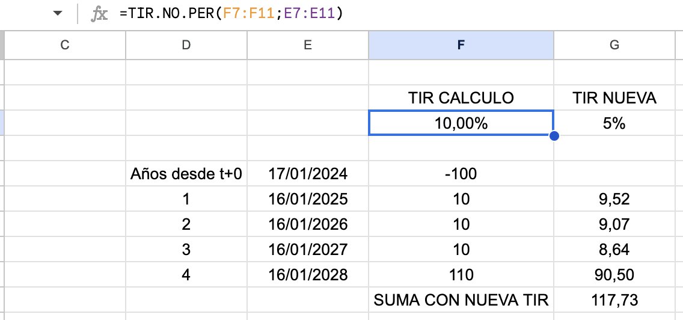The image size is (683, 320).
Task: Select the 10,00% cell
Action: coord(461,123)
